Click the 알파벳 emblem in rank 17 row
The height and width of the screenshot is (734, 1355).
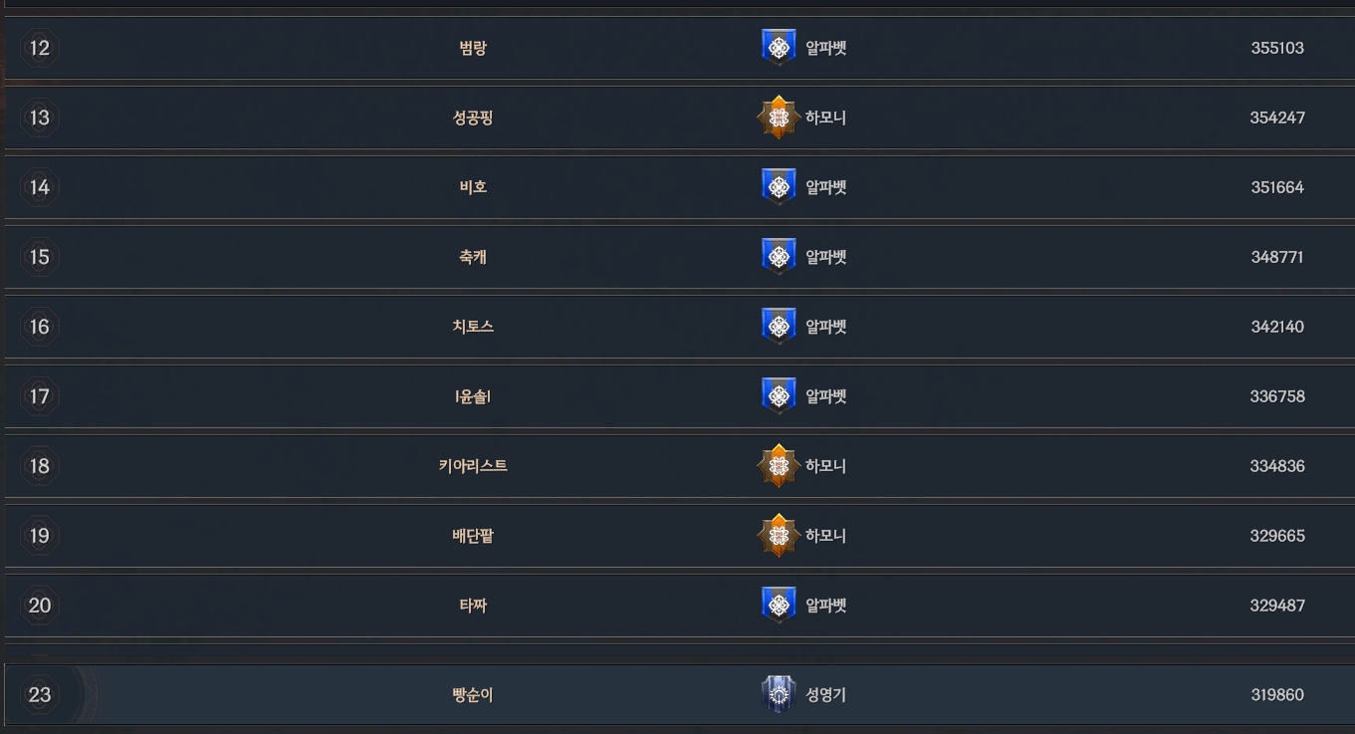tap(779, 395)
